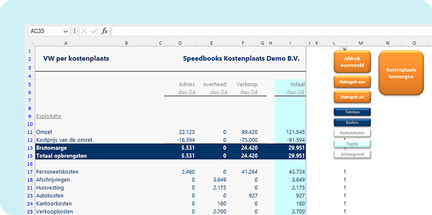Viewport: 432px width, 215px height.
Task: Select column A header
Action: [66, 43]
